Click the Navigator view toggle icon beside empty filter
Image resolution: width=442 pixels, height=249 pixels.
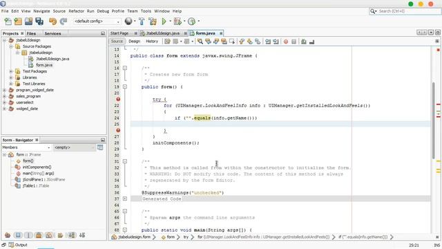coord(100,147)
